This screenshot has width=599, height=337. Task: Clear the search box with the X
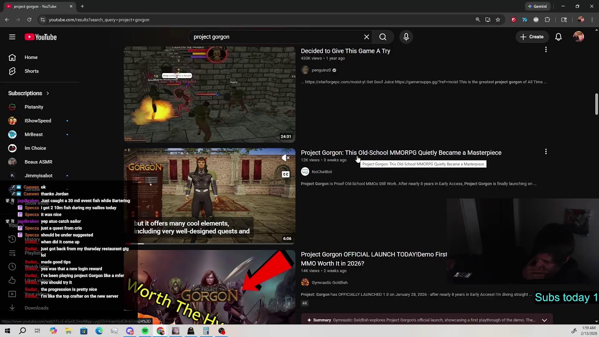click(366, 37)
